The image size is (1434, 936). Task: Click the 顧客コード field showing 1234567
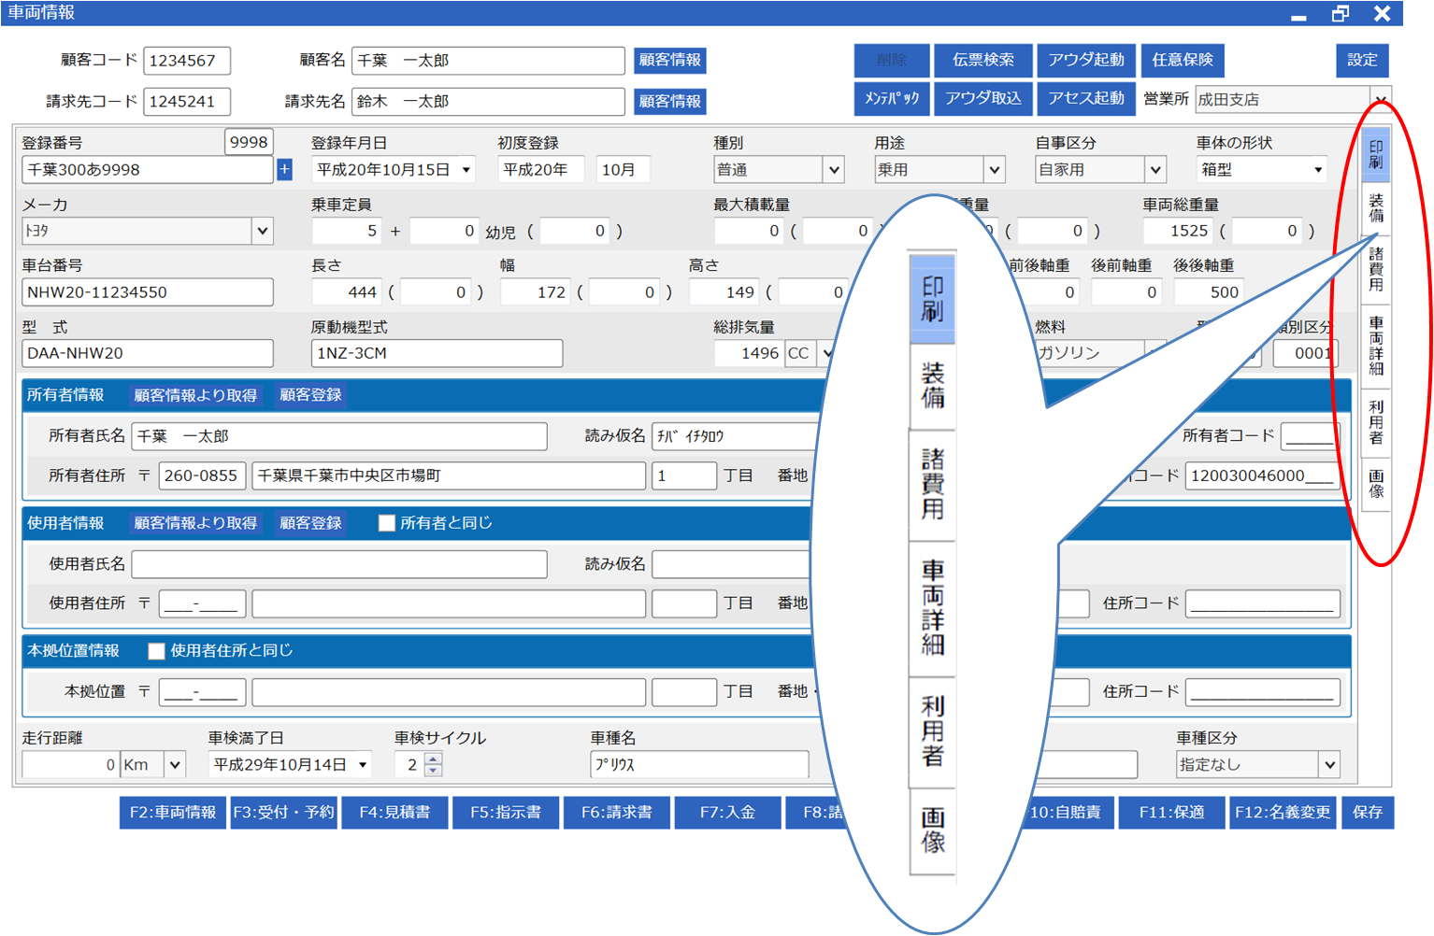coord(187,61)
